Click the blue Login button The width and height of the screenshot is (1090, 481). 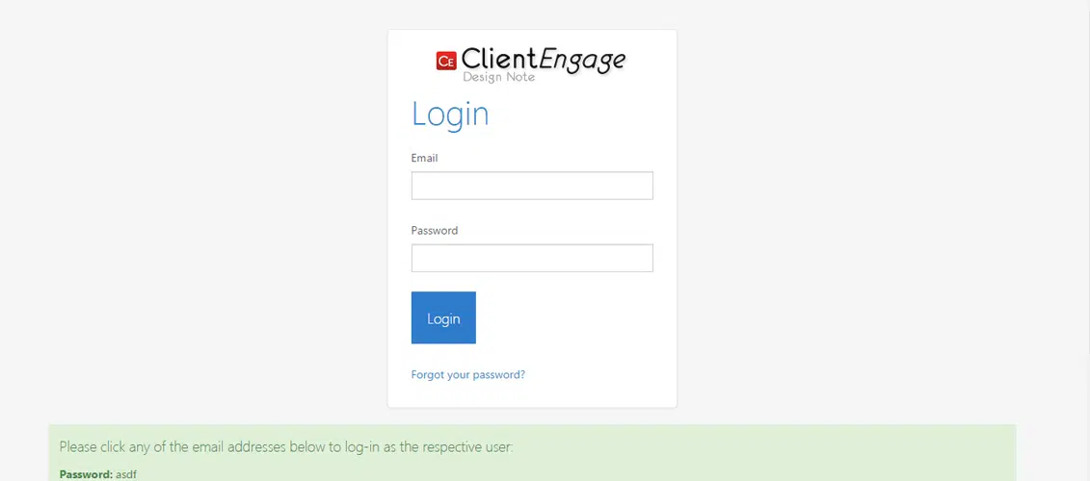coord(443,317)
